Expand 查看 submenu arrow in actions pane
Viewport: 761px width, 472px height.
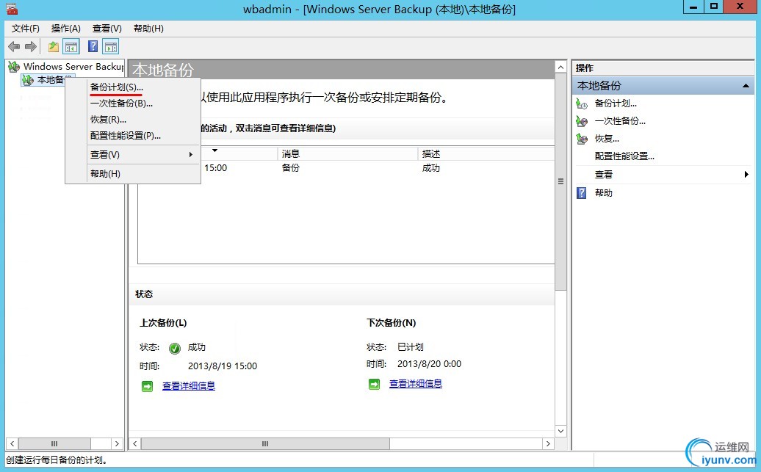[746, 174]
